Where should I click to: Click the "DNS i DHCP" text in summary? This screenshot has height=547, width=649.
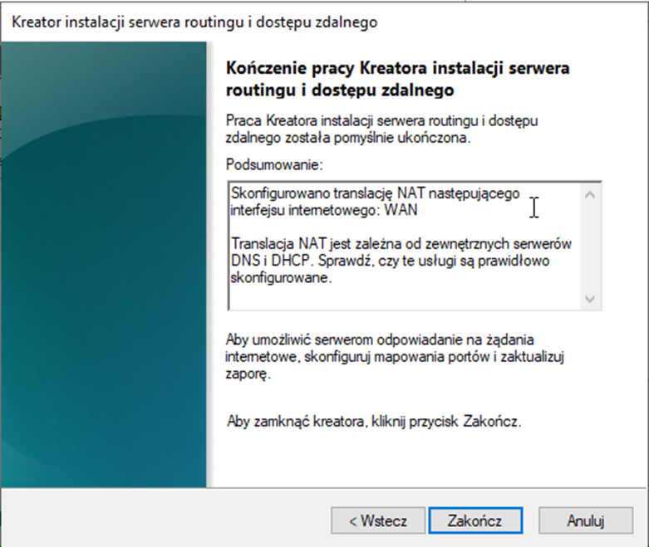click(266, 261)
